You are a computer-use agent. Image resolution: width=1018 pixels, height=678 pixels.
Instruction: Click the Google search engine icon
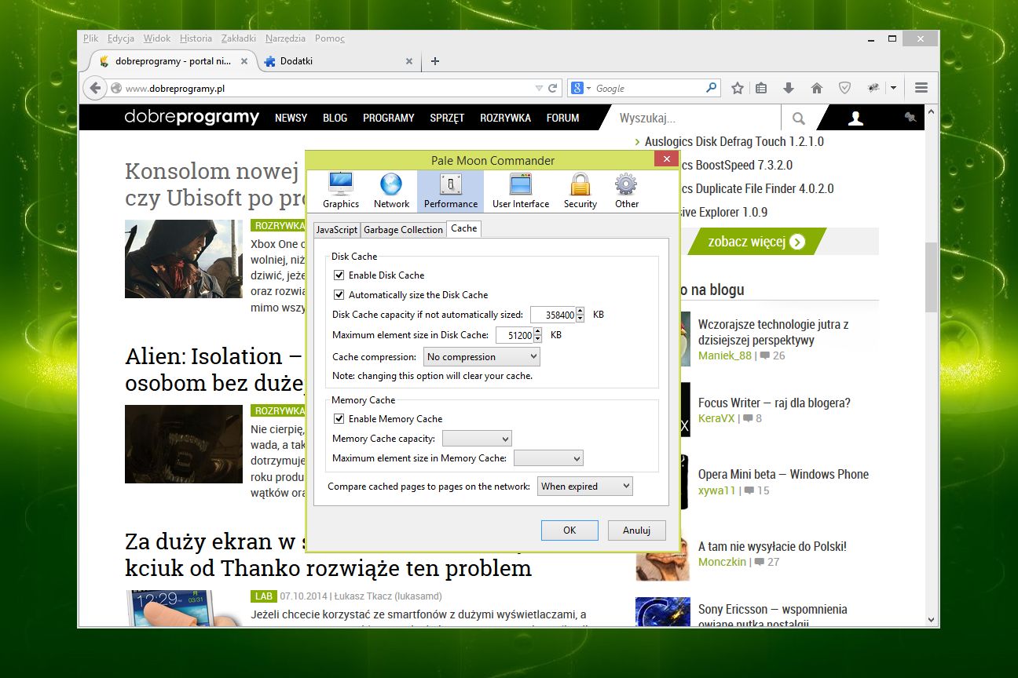coord(577,89)
